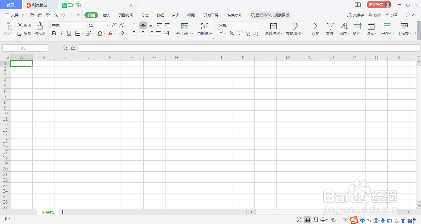Click the Share (分享) button
Viewport: 421px width, 224px height.
[x=391, y=15]
